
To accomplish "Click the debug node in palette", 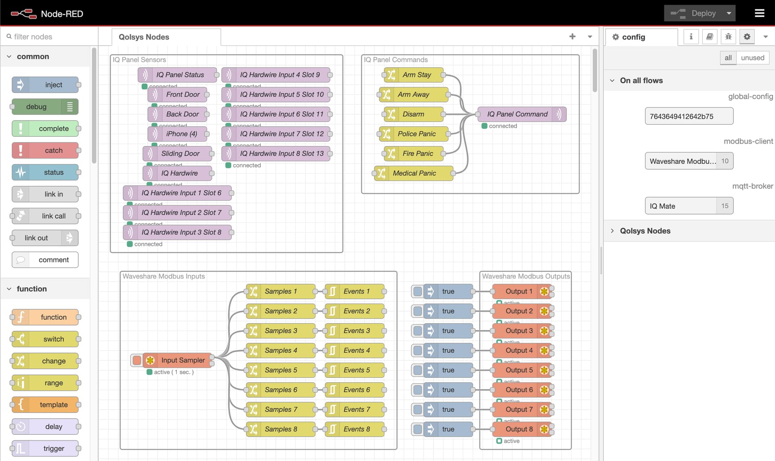I will click(45, 107).
